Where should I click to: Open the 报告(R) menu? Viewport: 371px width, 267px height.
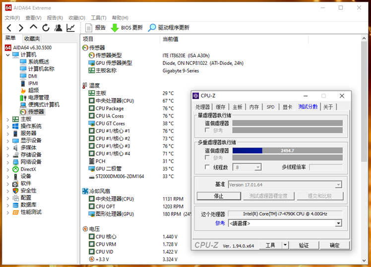[55, 18]
